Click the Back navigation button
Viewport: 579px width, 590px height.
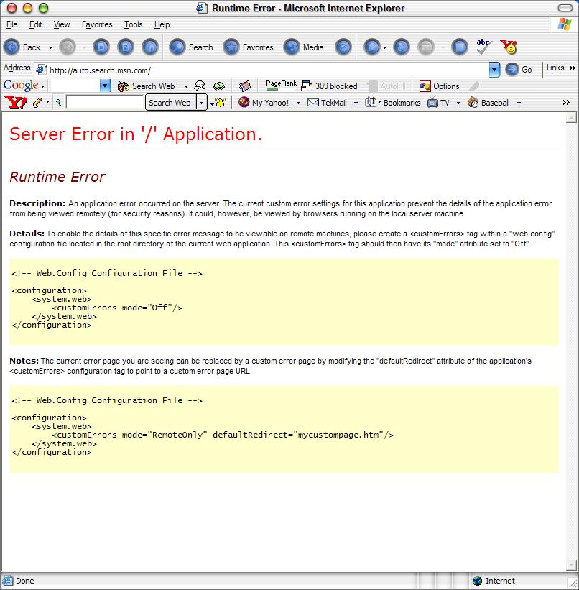pyautogui.click(x=22, y=47)
